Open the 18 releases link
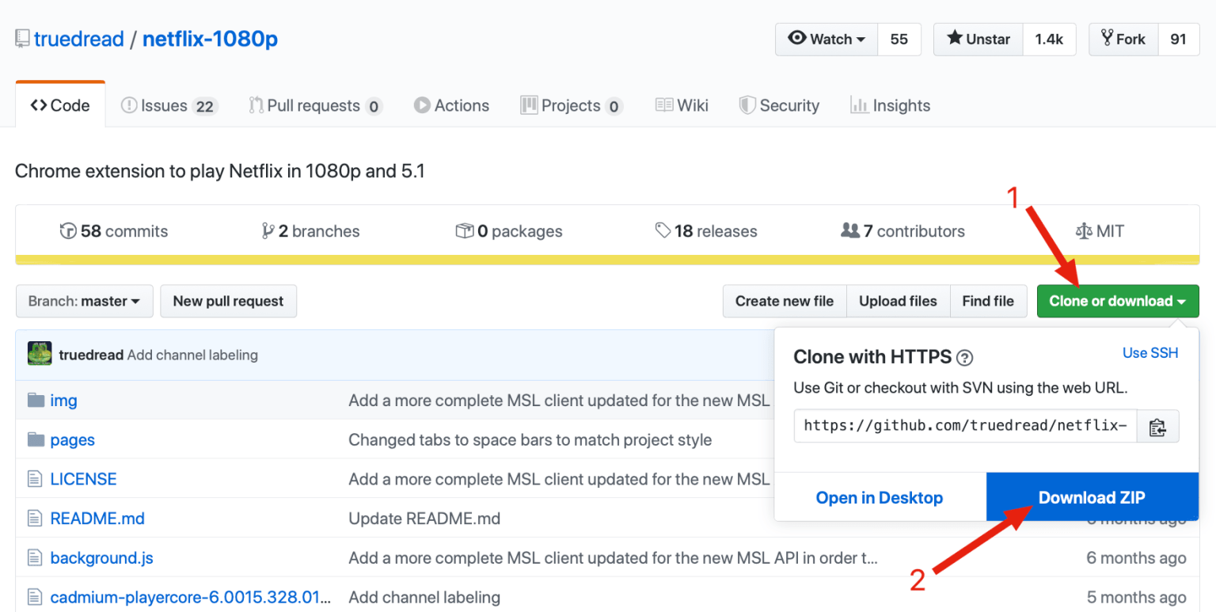 click(706, 231)
